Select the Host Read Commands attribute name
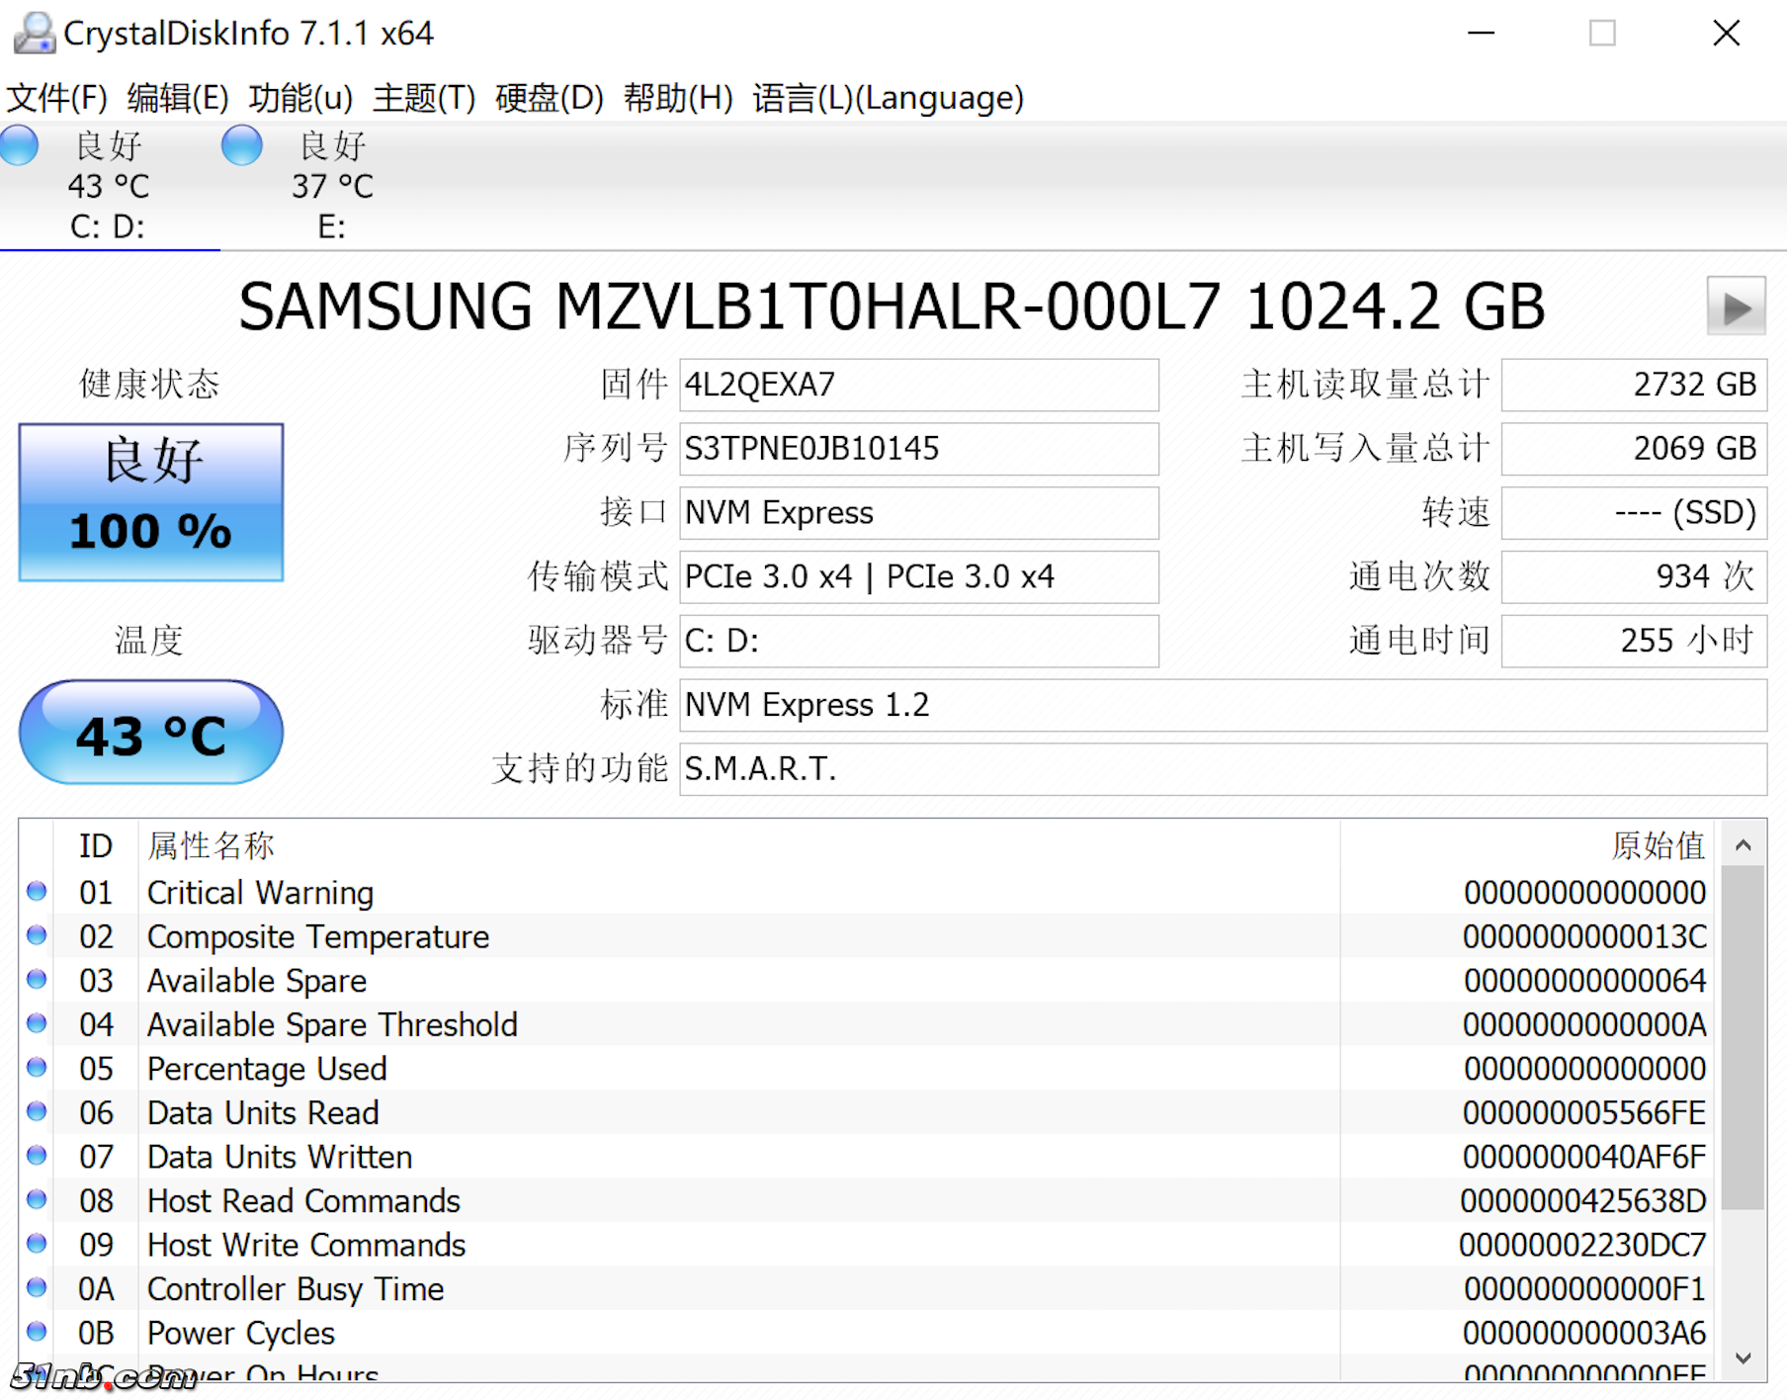Screen dimensions: 1787x1400 click(x=303, y=1201)
